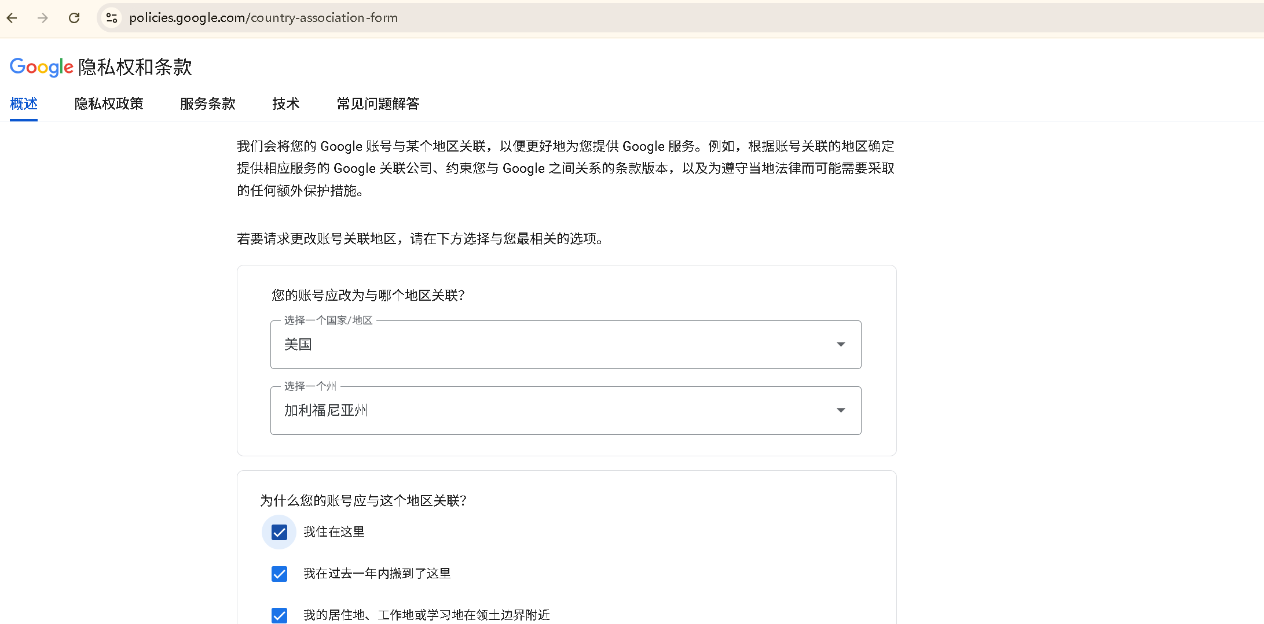
Task: Click the Google logo
Action: (41, 67)
